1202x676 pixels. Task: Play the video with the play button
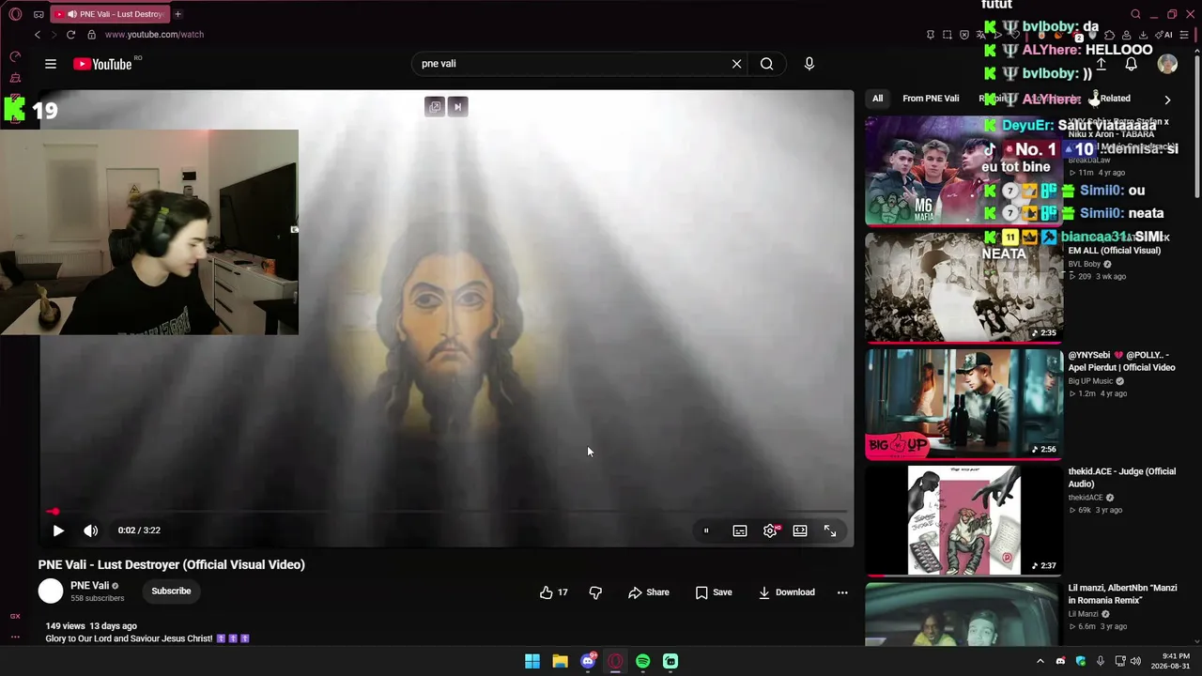[58, 530]
